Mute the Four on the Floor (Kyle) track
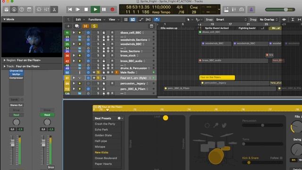The width and height of the screenshot is (302, 170). [x=94, y=78]
